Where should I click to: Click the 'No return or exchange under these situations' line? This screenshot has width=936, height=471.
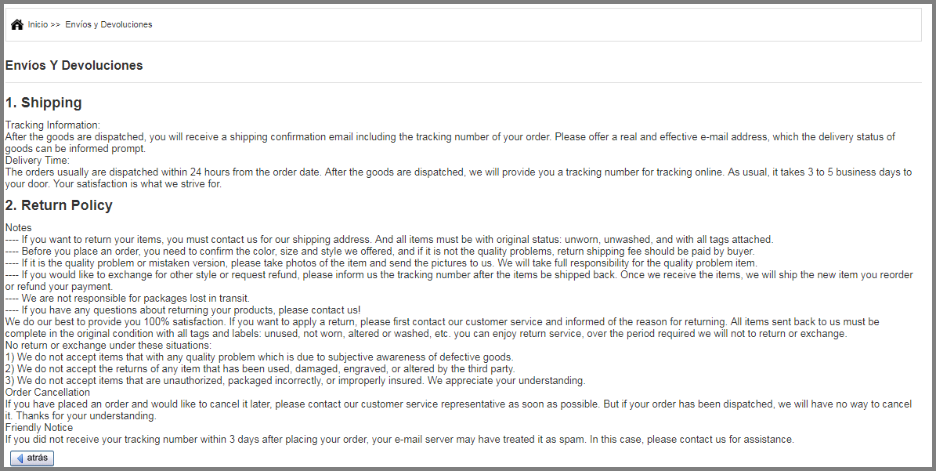[x=108, y=345]
